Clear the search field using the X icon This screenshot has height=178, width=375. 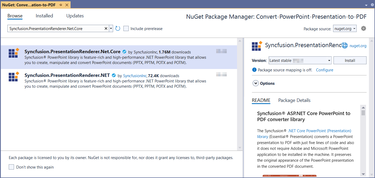tap(106, 28)
